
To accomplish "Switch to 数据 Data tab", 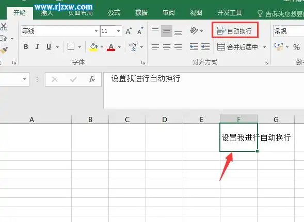I will [x=141, y=13].
